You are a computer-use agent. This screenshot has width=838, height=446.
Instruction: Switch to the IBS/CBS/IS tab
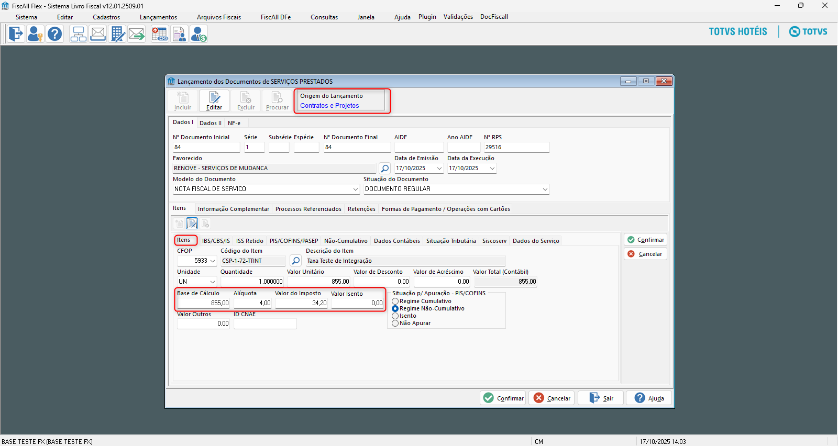tap(216, 241)
